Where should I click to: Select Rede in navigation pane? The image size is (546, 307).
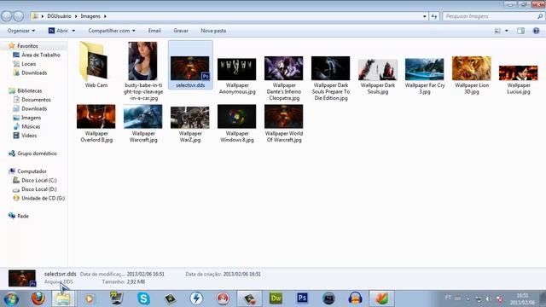coord(23,216)
